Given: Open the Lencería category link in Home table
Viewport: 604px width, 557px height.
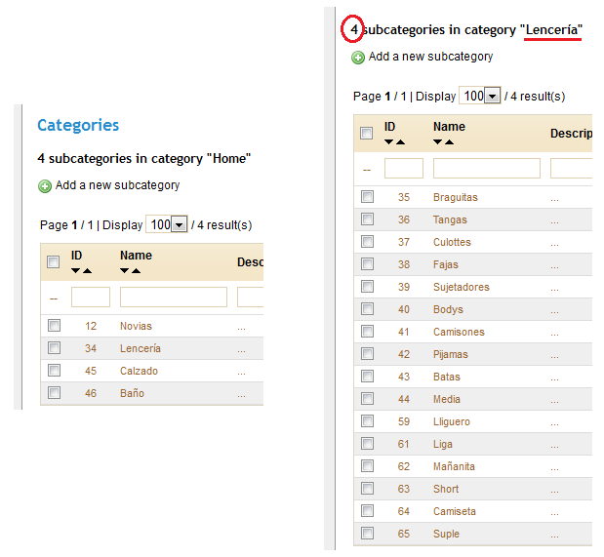Looking at the screenshot, I should (x=140, y=348).
